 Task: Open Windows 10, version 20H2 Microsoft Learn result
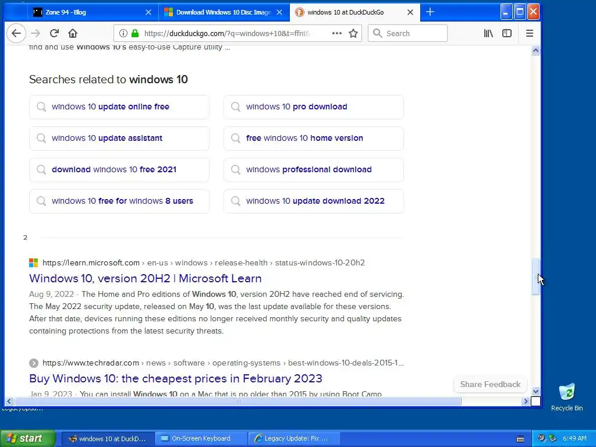tap(145, 279)
